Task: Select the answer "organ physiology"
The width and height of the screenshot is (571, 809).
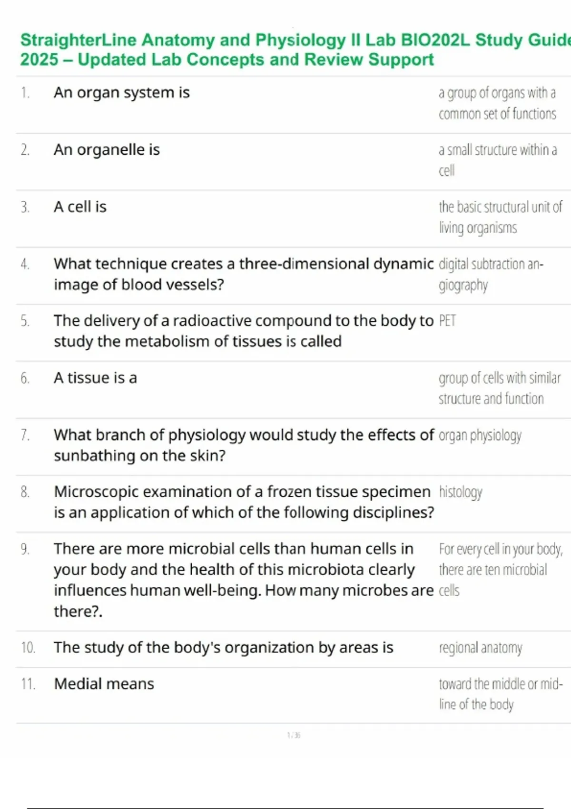Action: click(480, 435)
